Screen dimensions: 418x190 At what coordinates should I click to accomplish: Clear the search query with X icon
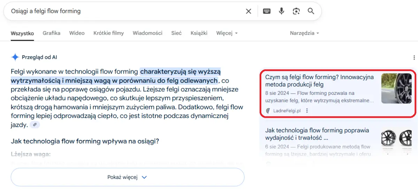coord(248,11)
